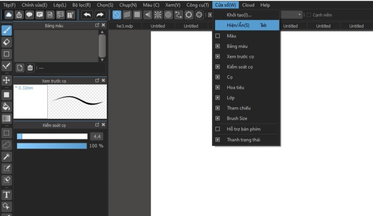
Task: Add new palette color icon
Action: point(20,68)
